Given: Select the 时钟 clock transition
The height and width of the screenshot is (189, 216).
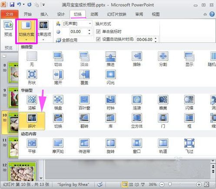Looking at the screenshot, I should pos(110,103).
